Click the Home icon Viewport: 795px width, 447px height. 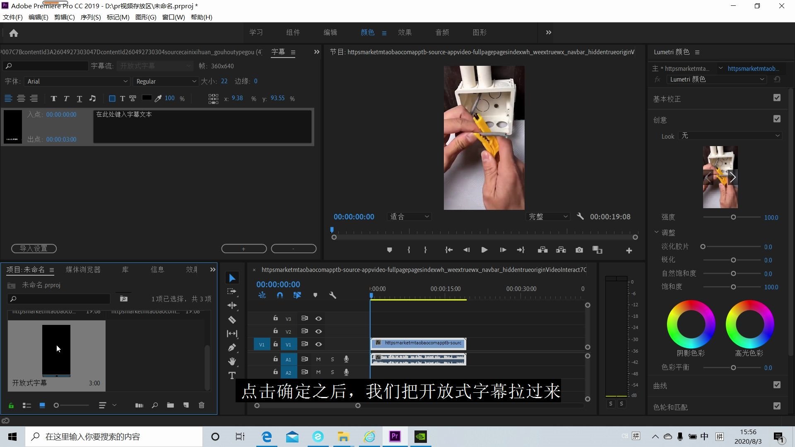(14, 33)
